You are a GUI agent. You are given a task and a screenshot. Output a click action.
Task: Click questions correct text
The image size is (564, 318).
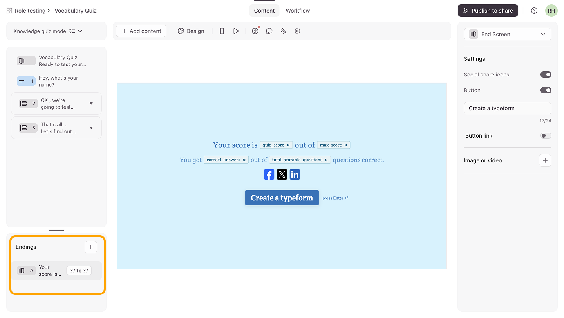(x=358, y=160)
